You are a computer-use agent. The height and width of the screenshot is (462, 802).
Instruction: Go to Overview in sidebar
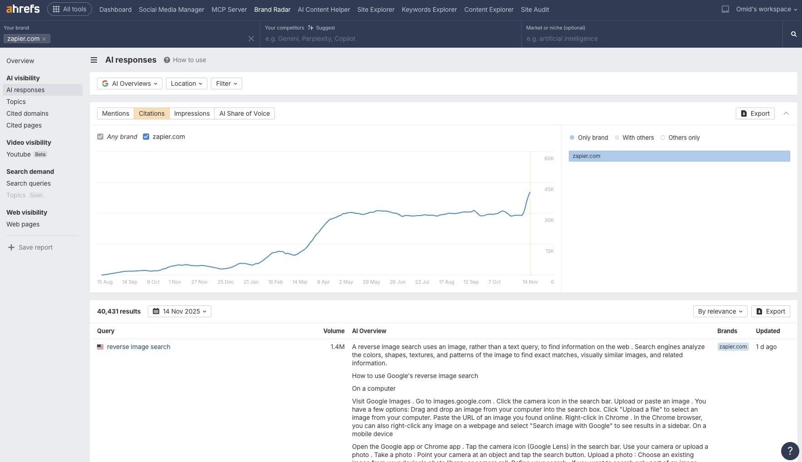(x=20, y=61)
